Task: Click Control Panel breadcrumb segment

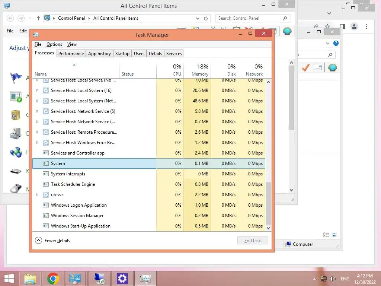Action: click(x=71, y=18)
